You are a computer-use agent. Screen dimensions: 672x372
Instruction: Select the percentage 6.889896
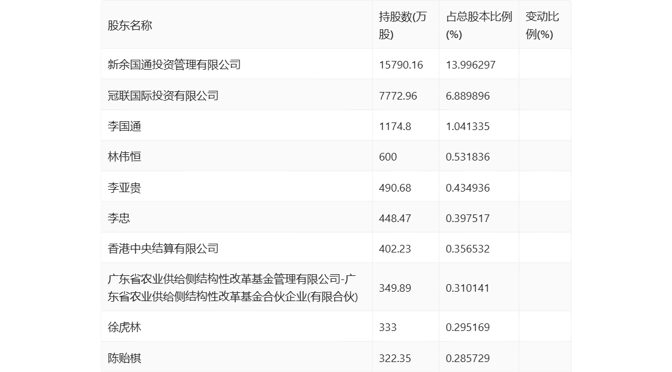[x=468, y=95]
